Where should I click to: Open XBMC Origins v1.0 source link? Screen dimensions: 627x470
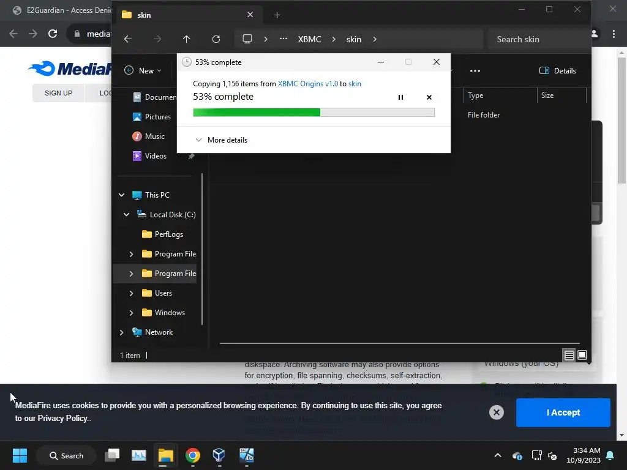pyautogui.click(x=307, y=83)
